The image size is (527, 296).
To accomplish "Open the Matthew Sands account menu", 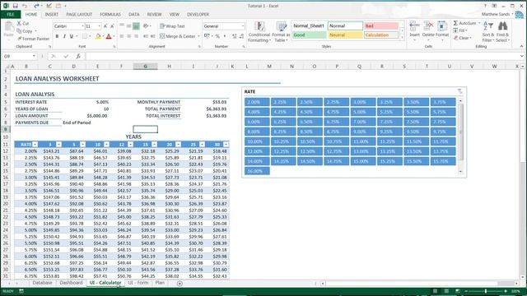I will (x=497, y=15).
